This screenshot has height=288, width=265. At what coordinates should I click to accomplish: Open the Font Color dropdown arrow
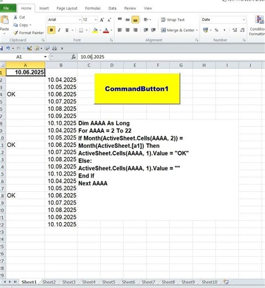pyautogui.click(x=111, y=30)
